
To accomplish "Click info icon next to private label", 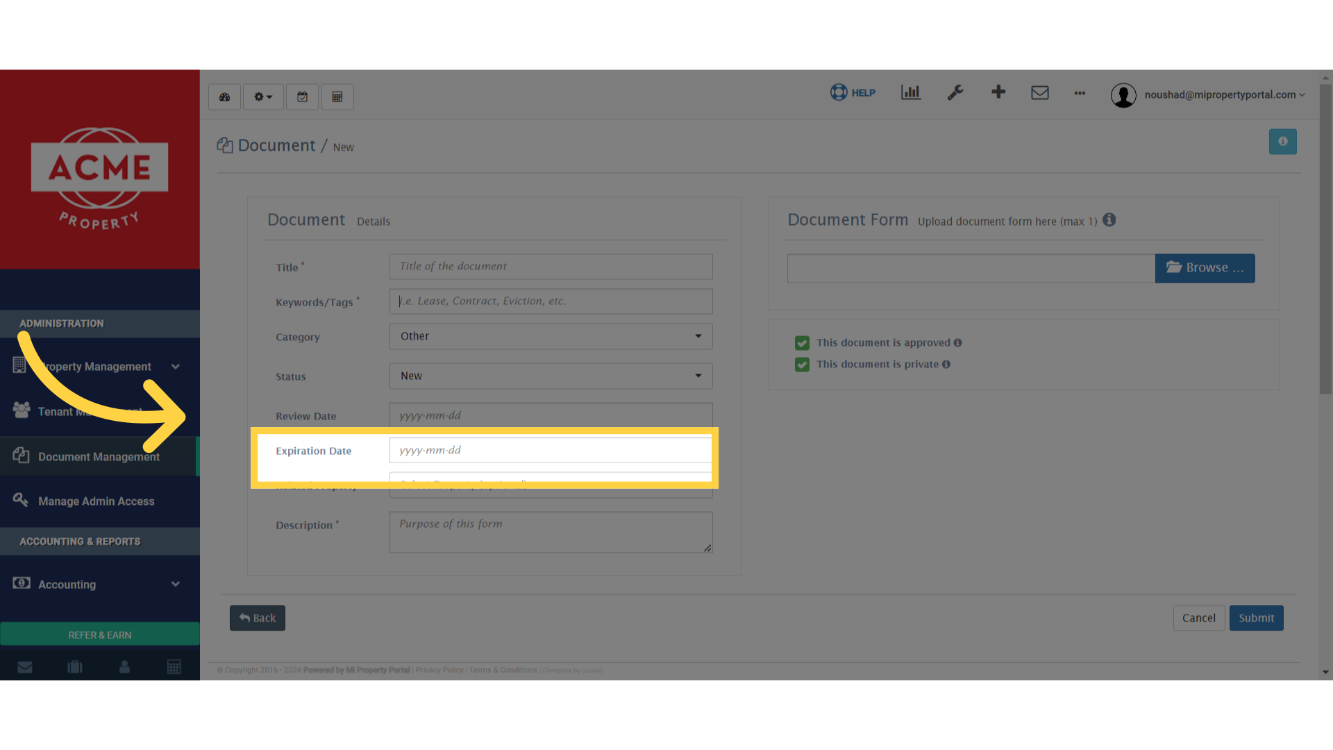I will tap(946, 365).
